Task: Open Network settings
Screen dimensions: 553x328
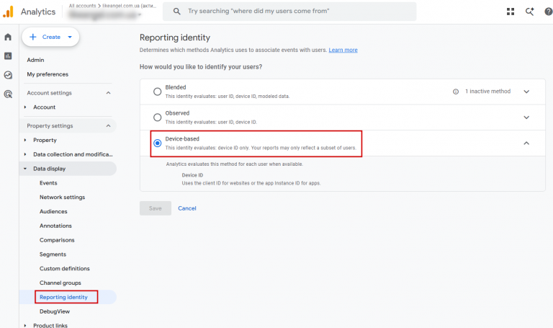Action: click(63, 197)
